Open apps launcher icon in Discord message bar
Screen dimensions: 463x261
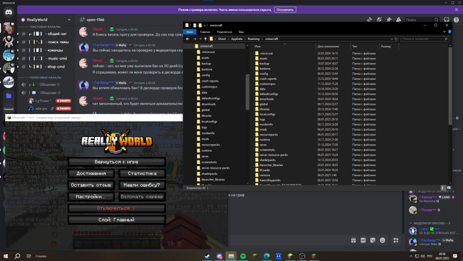[x=396, y=240]
